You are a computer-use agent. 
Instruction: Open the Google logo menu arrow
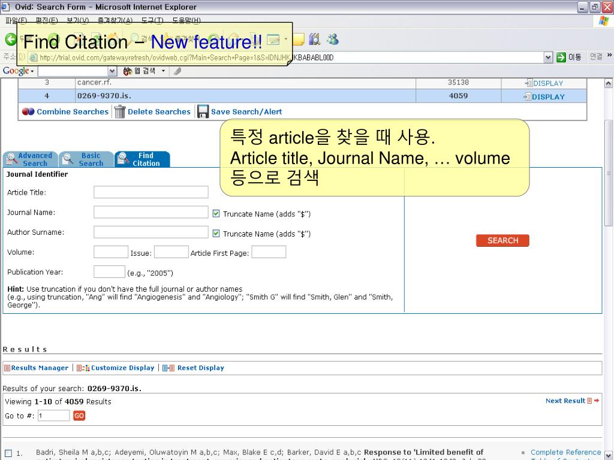click(32, 71)
